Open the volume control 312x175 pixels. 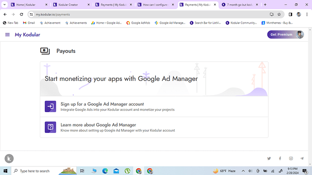tap(251, 171)
